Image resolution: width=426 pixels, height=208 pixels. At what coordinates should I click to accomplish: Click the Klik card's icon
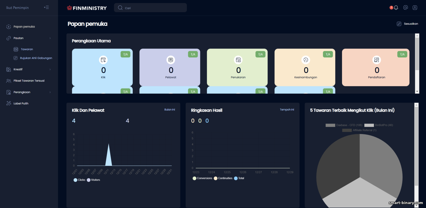(103, 60)
